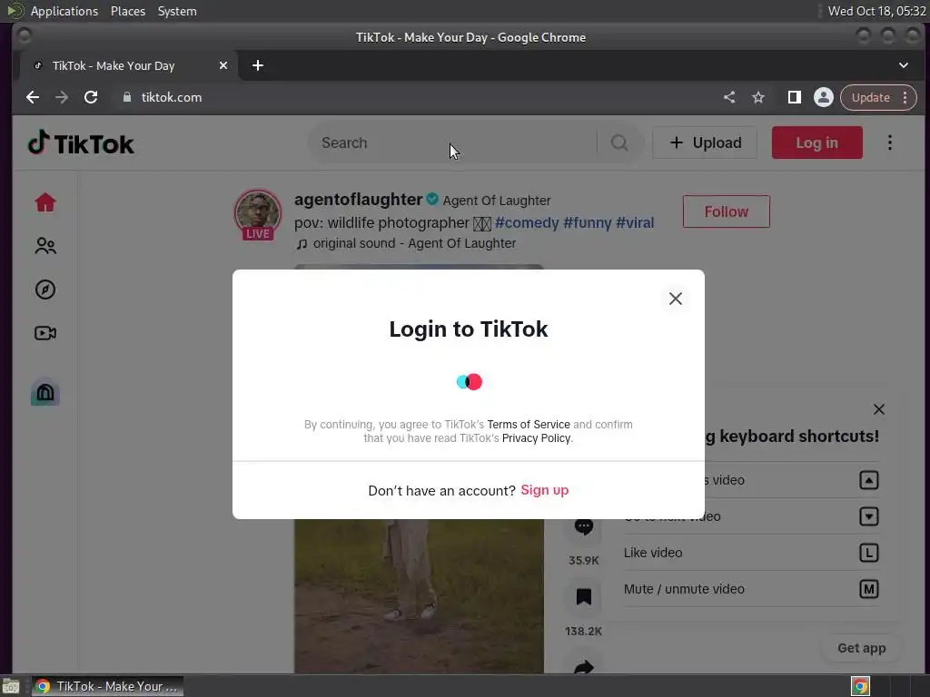The width and height of the screenshot is (930, 697).
Task: Reload the page
Action: [91, 97]
